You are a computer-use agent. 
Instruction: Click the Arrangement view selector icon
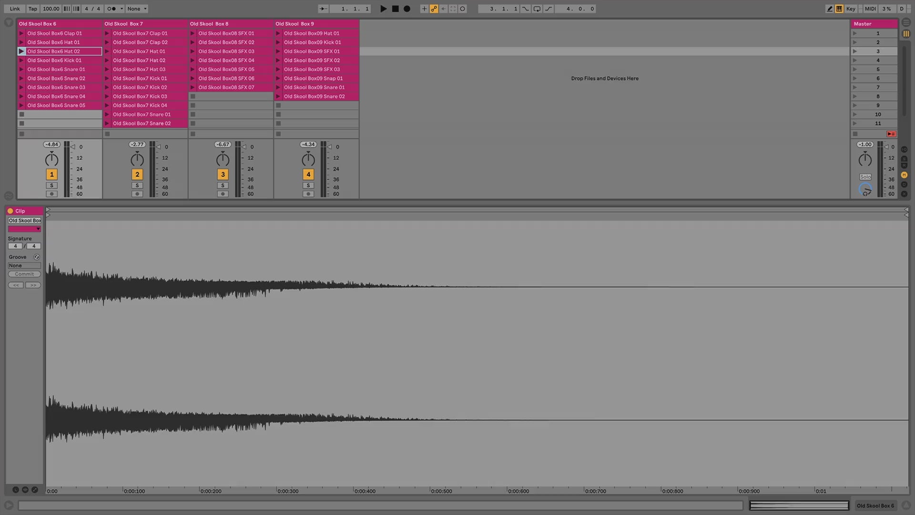click(x=906, y=22)
